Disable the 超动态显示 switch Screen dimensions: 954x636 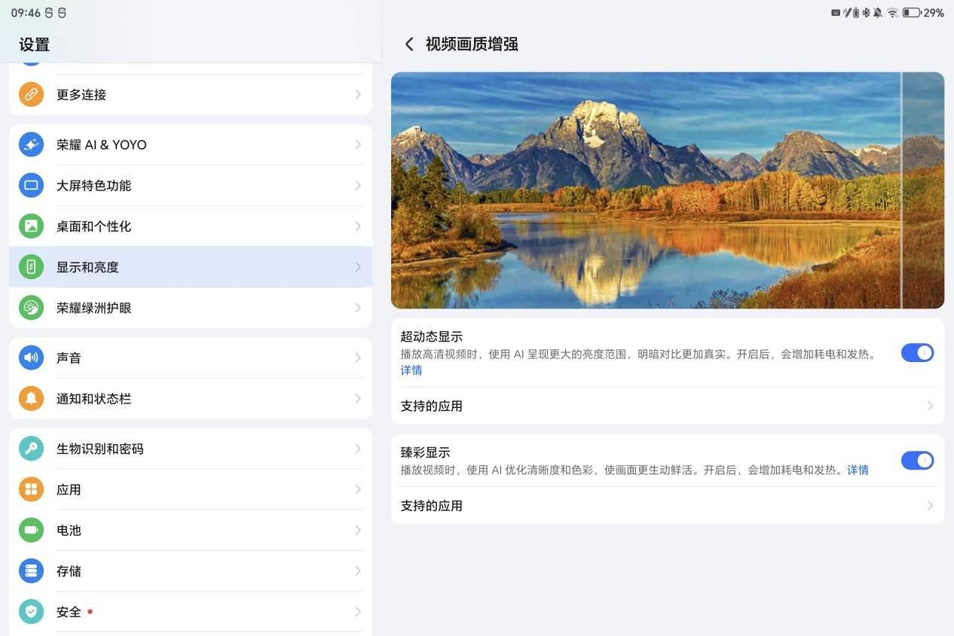[917, 352]
